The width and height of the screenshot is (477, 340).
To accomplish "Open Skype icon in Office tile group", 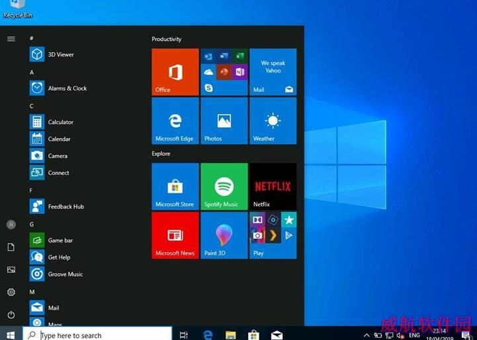I will (x=208, y=88).
